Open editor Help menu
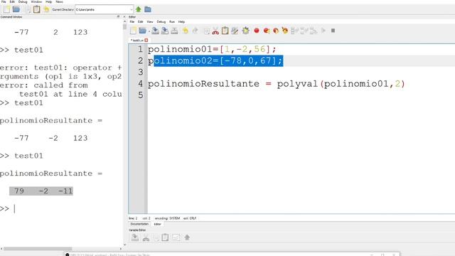The height and width of the screenshot is (256, 455). (181, 22)
